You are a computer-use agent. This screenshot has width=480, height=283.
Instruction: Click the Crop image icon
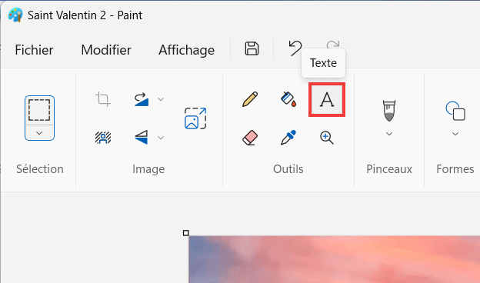pyautogui.click(x=103, y=99)
